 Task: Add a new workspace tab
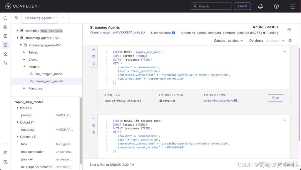pyautogui.click(x=63, y=18)
